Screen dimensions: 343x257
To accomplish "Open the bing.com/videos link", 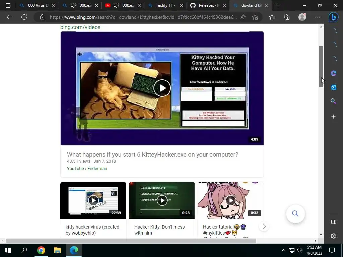I will [x=80, y=27].
